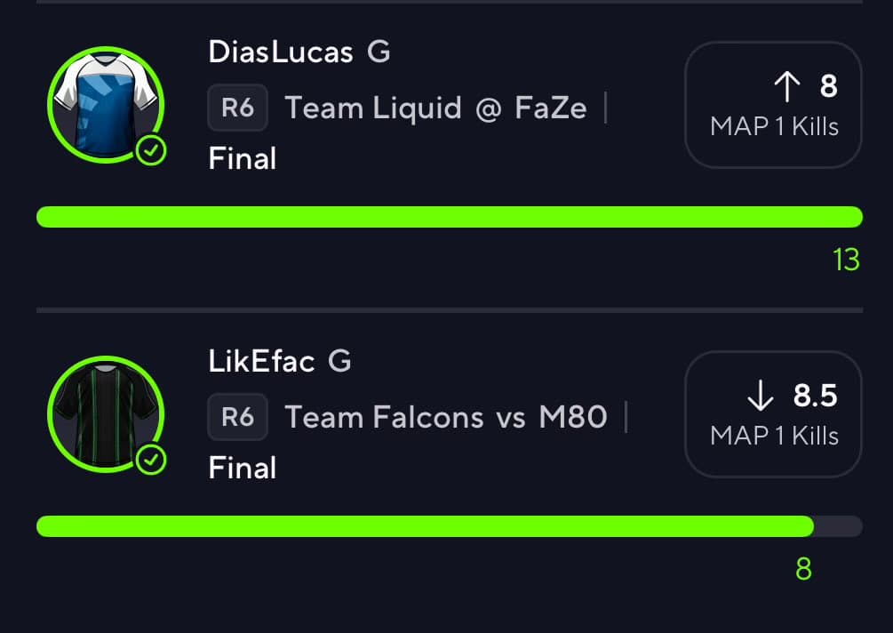Click the score 13 below the progress bar

coord(847,260)
